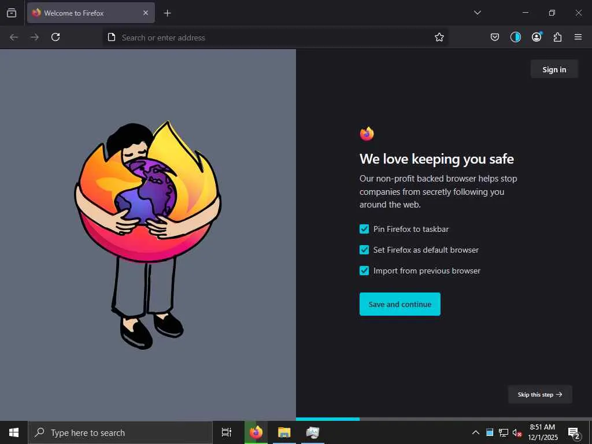Image resolution: width=592 pixels, height=444 pixels.
Task: Go back one page arrow
Action: point(14,37)
